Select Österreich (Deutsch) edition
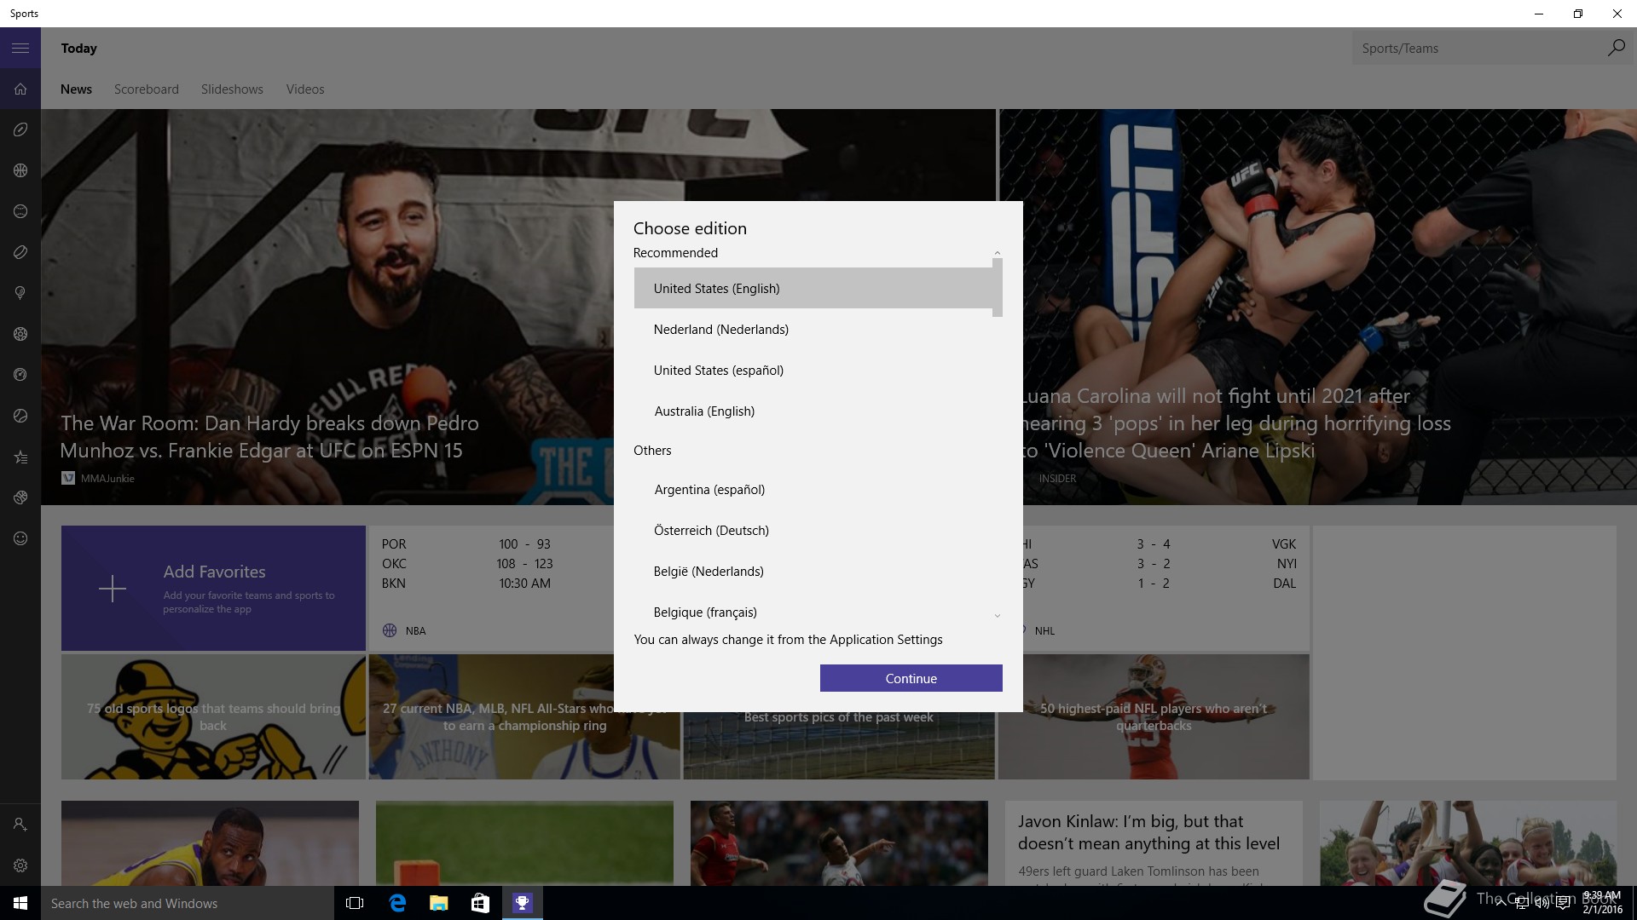 (813, 530)
